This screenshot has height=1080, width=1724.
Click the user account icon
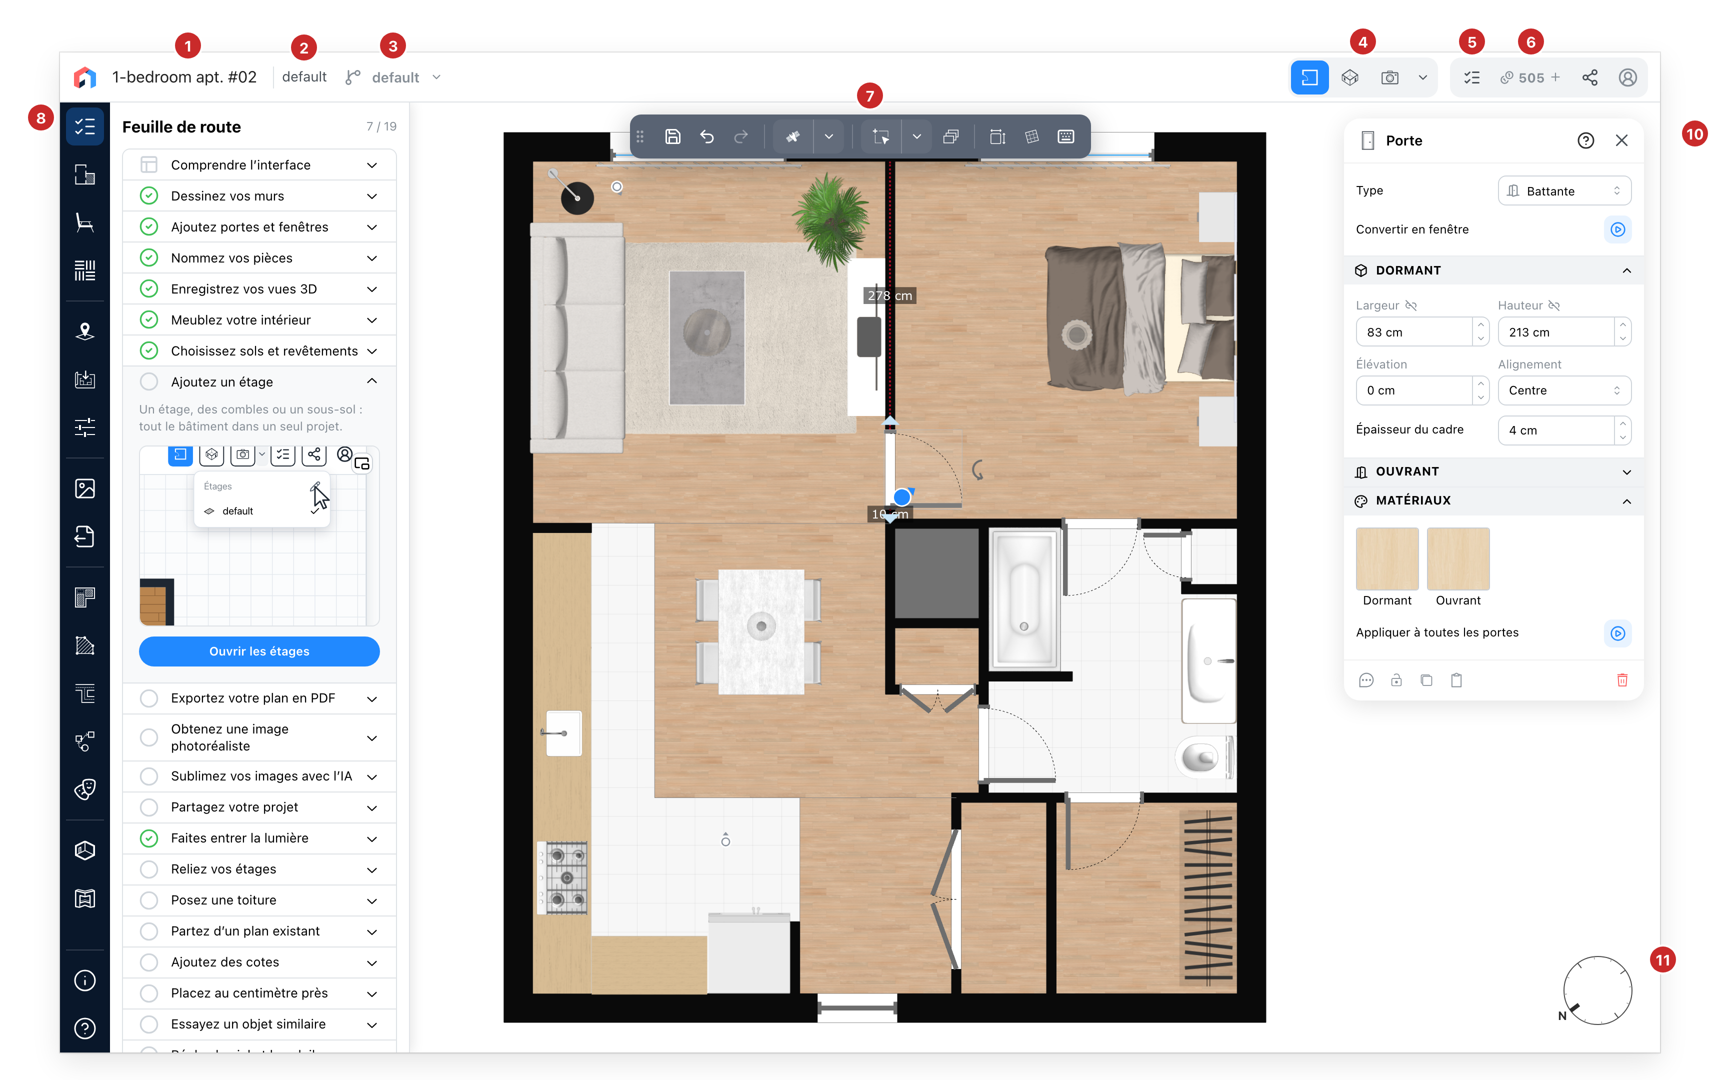[1627, 77]
